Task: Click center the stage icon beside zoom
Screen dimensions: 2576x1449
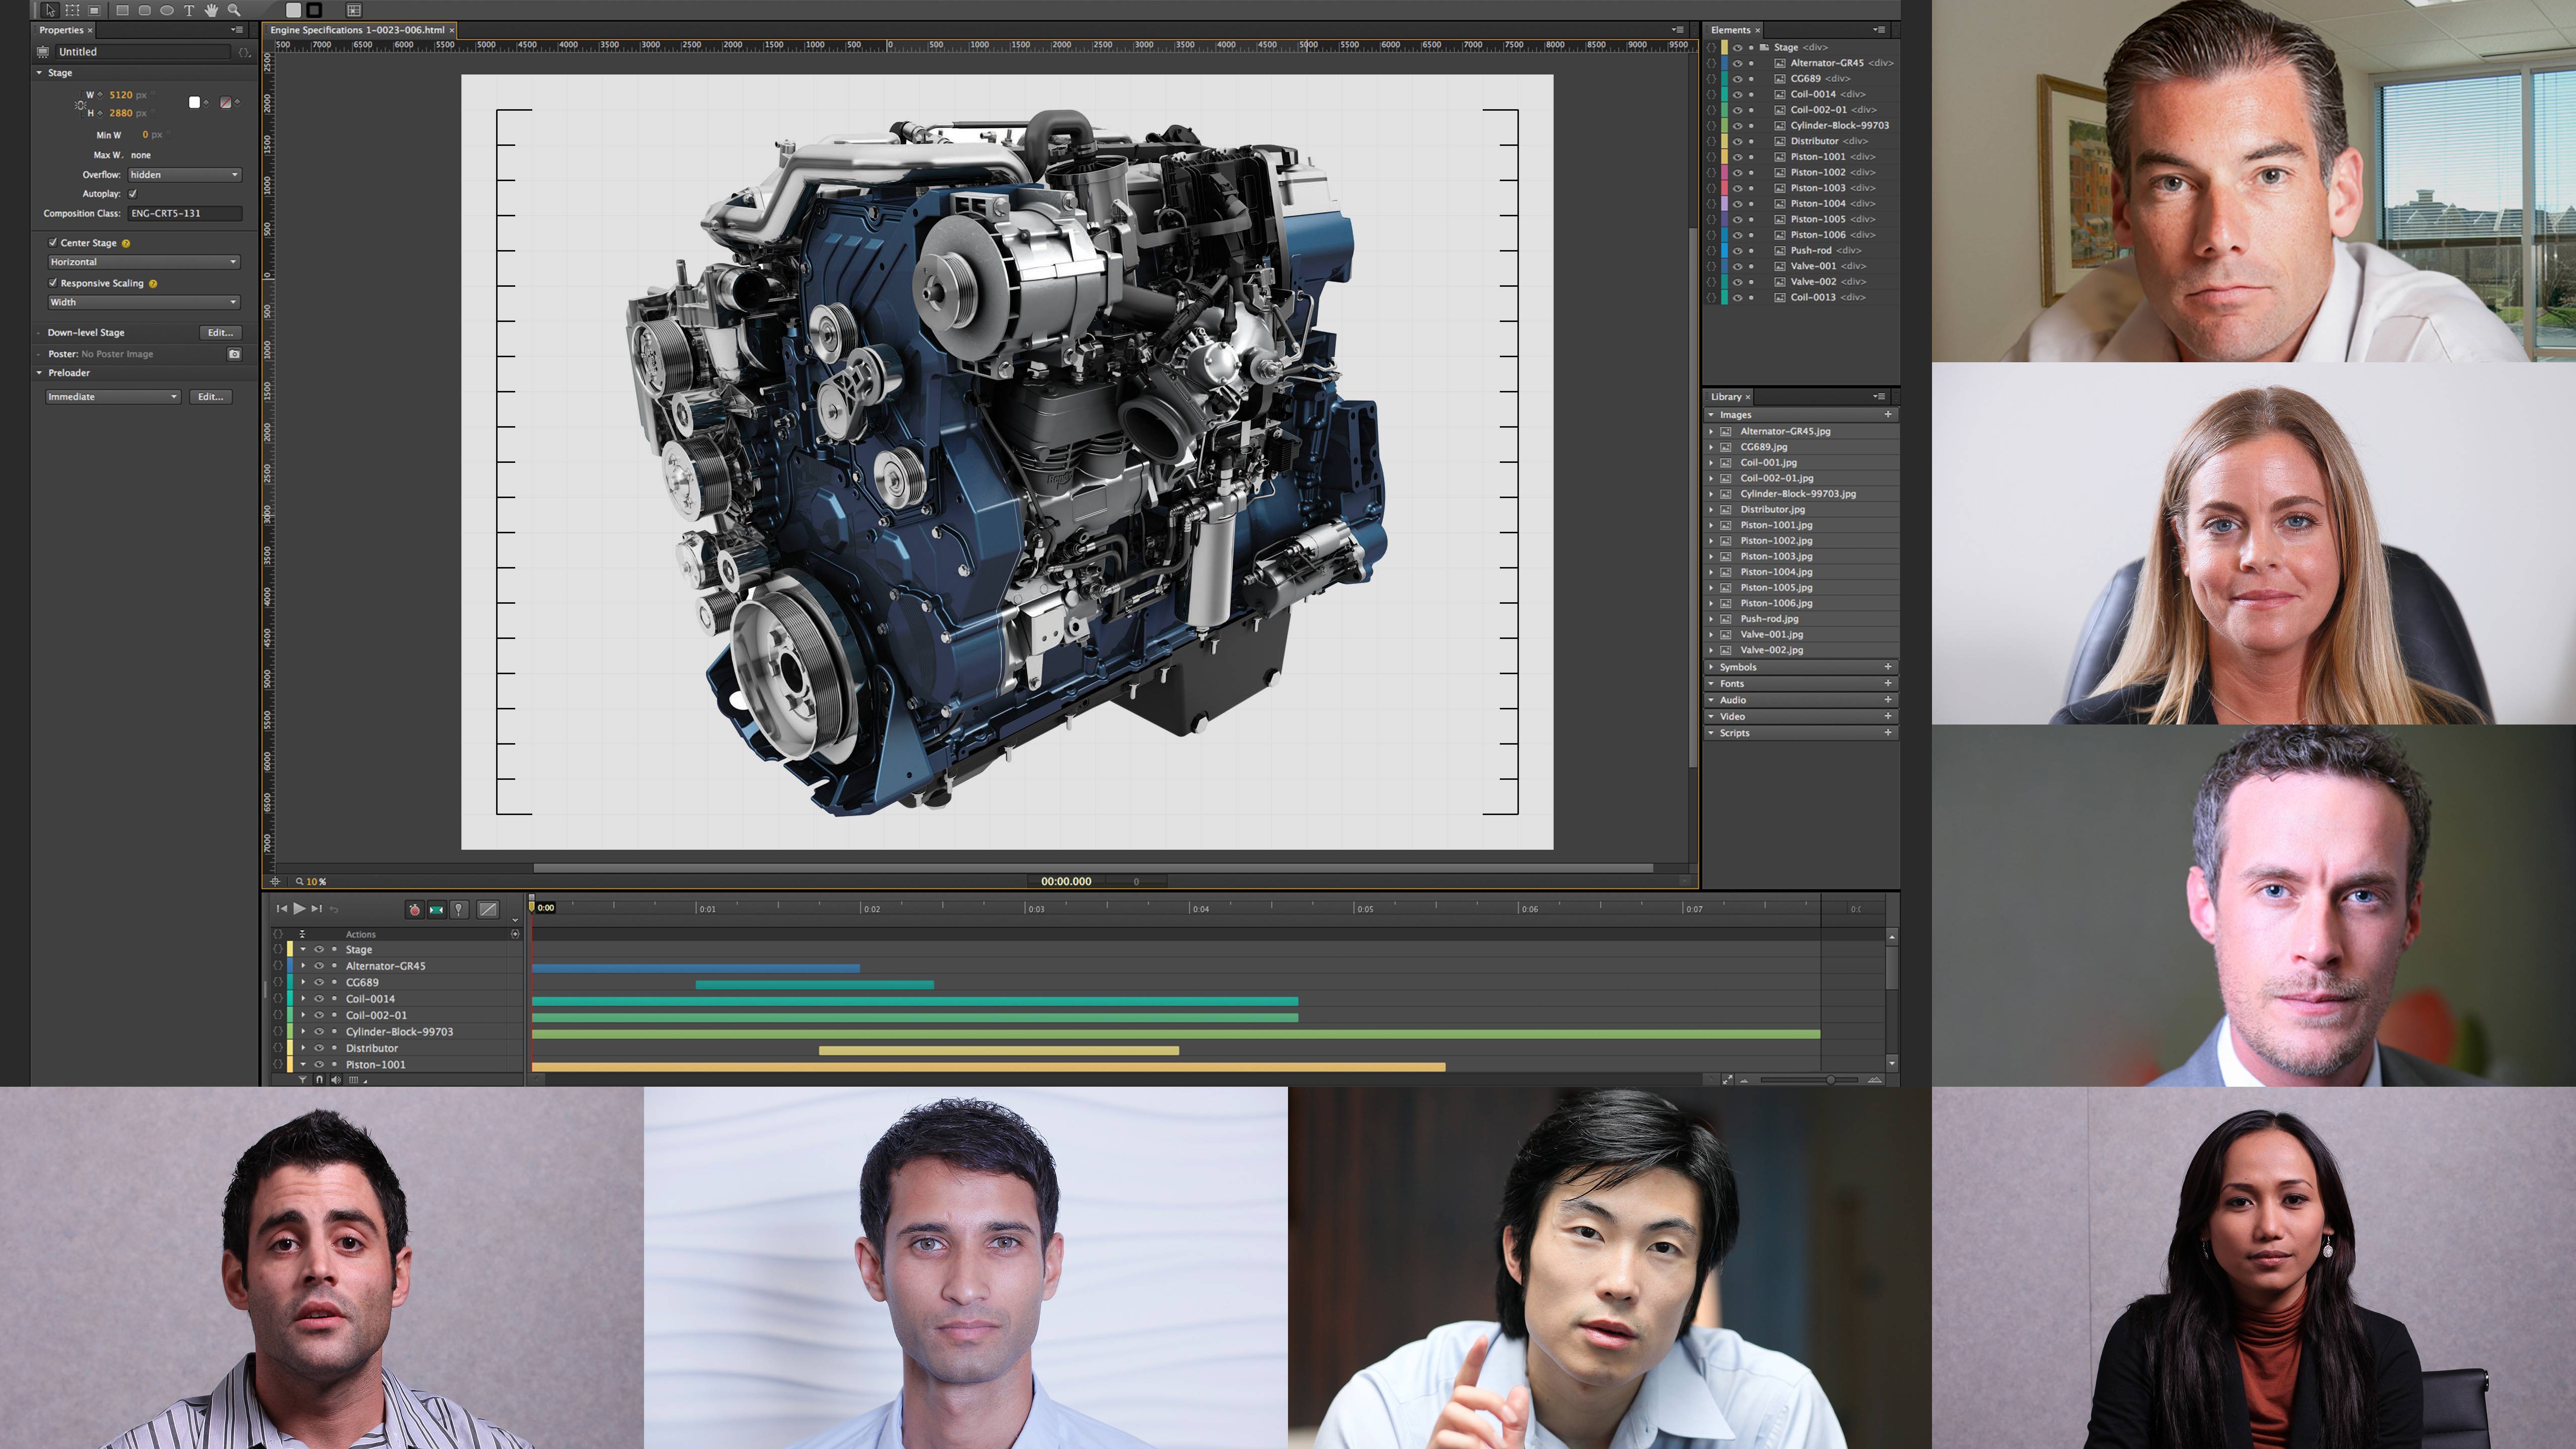Action: (275, 881)
